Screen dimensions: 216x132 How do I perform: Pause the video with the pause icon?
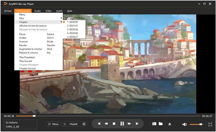point(122,124)
